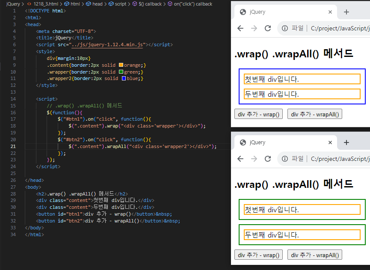Click the cube icon before html breadcrumb
The width and height of the screenshot is (370, 270).
coord(67,4)
